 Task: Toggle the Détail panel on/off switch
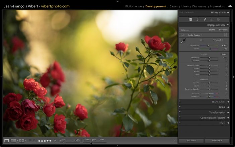click(180, 107)
